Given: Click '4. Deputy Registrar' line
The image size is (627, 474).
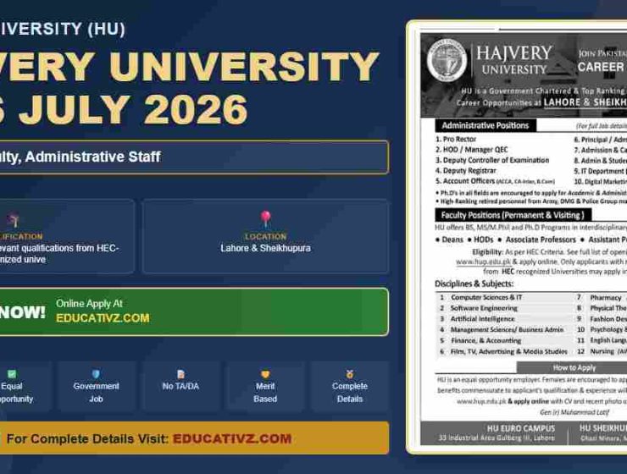Looking at the screenshot, I should tap(466, 170).
